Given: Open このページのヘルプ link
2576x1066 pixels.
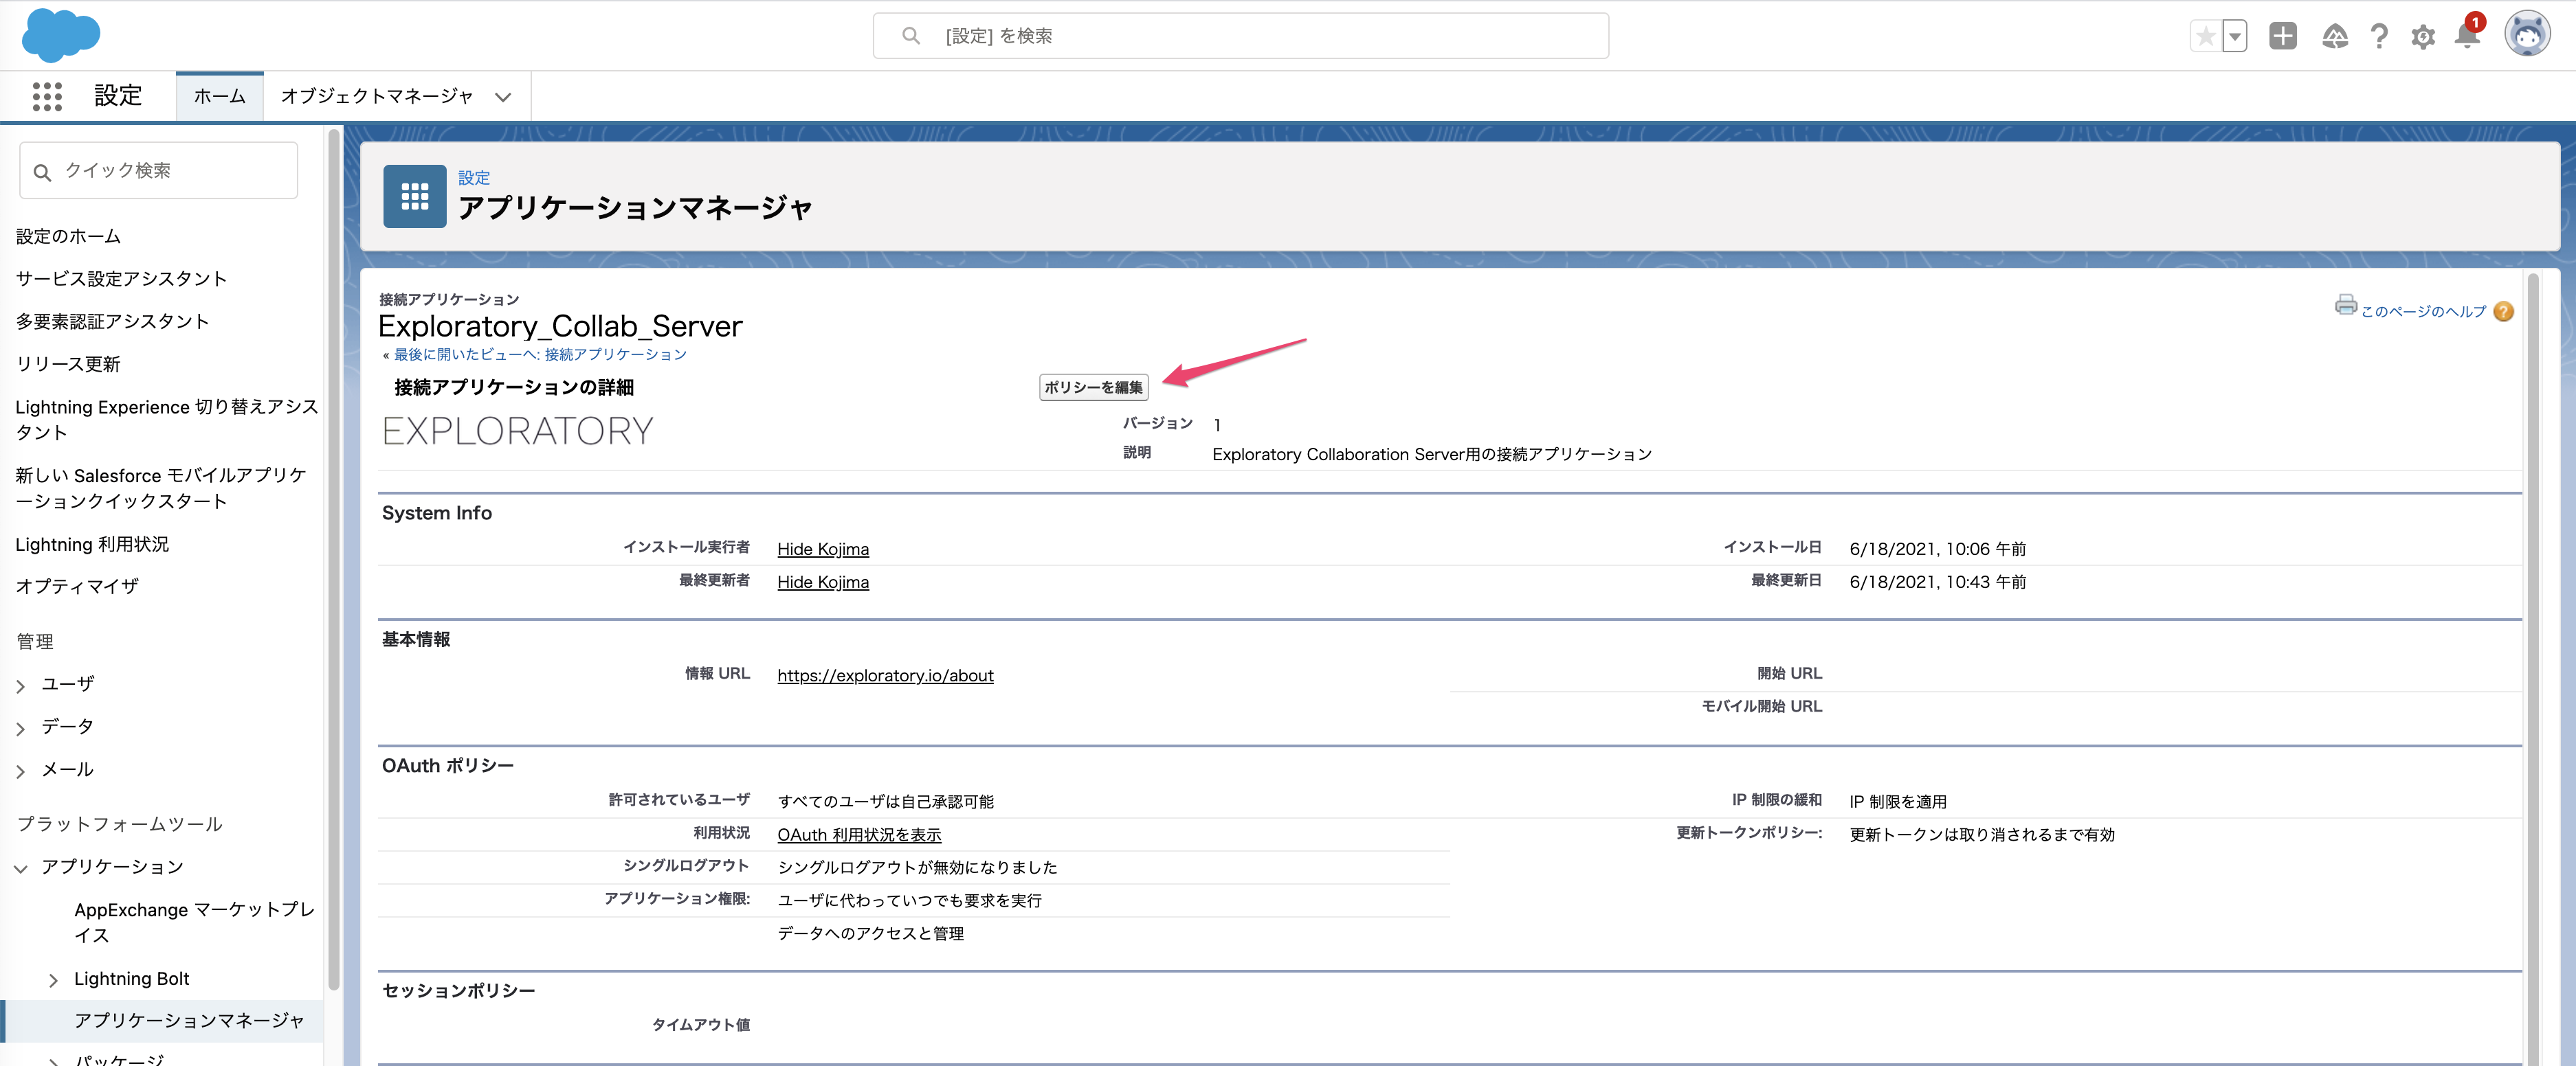Looking at the screenshot, I should [x=2422, y=312].
